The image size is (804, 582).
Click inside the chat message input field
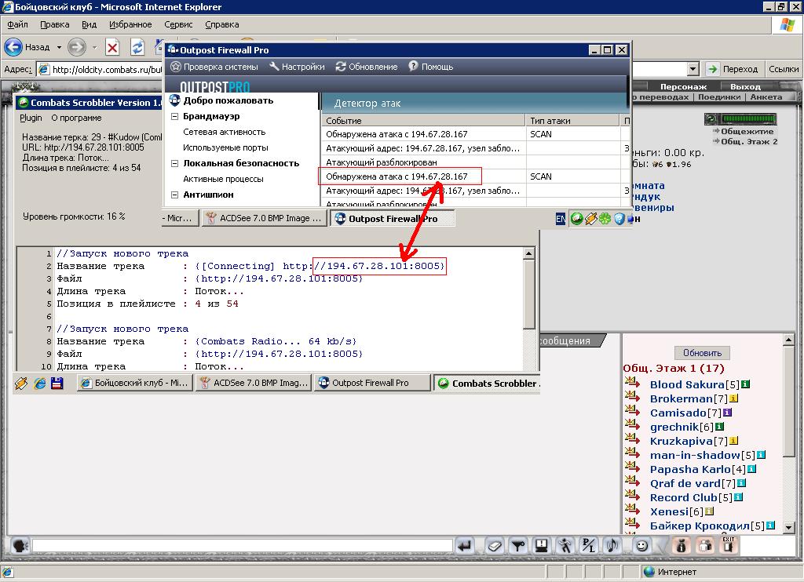242,546
